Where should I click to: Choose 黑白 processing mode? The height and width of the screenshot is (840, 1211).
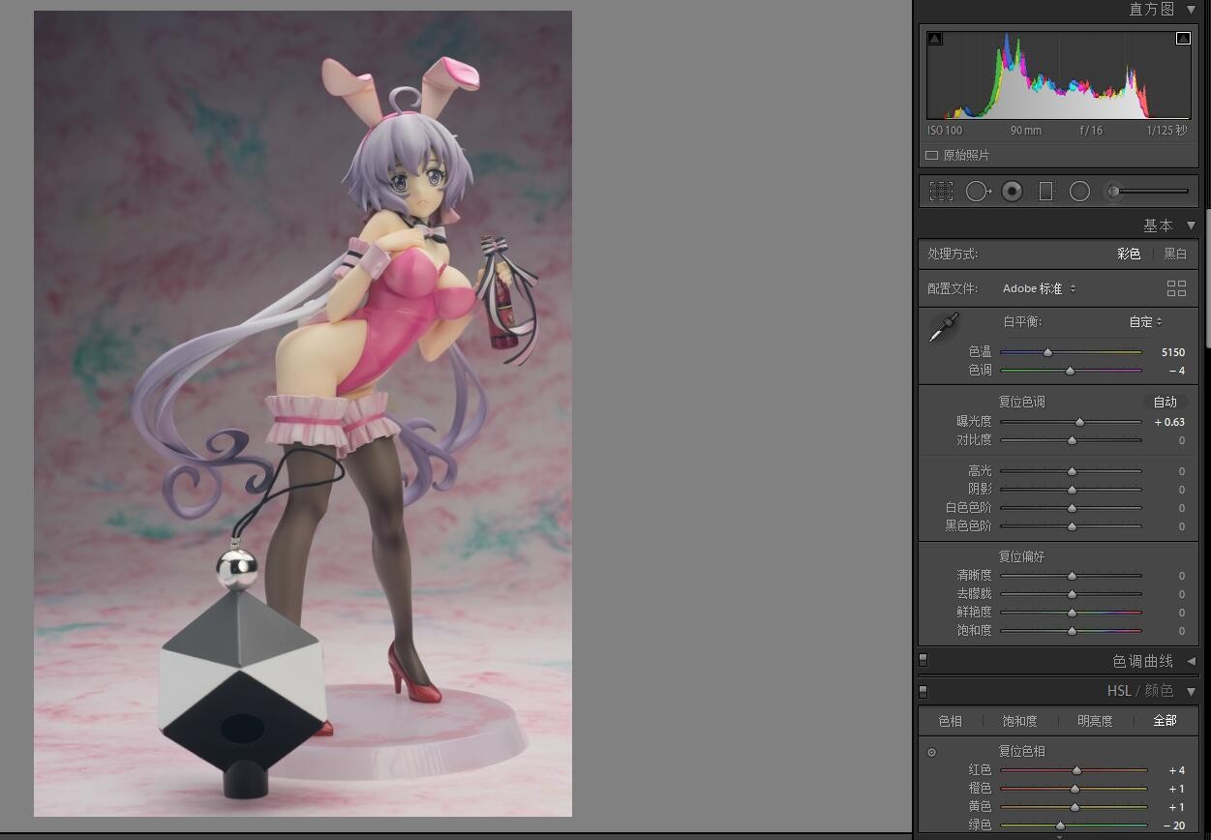1175,254
